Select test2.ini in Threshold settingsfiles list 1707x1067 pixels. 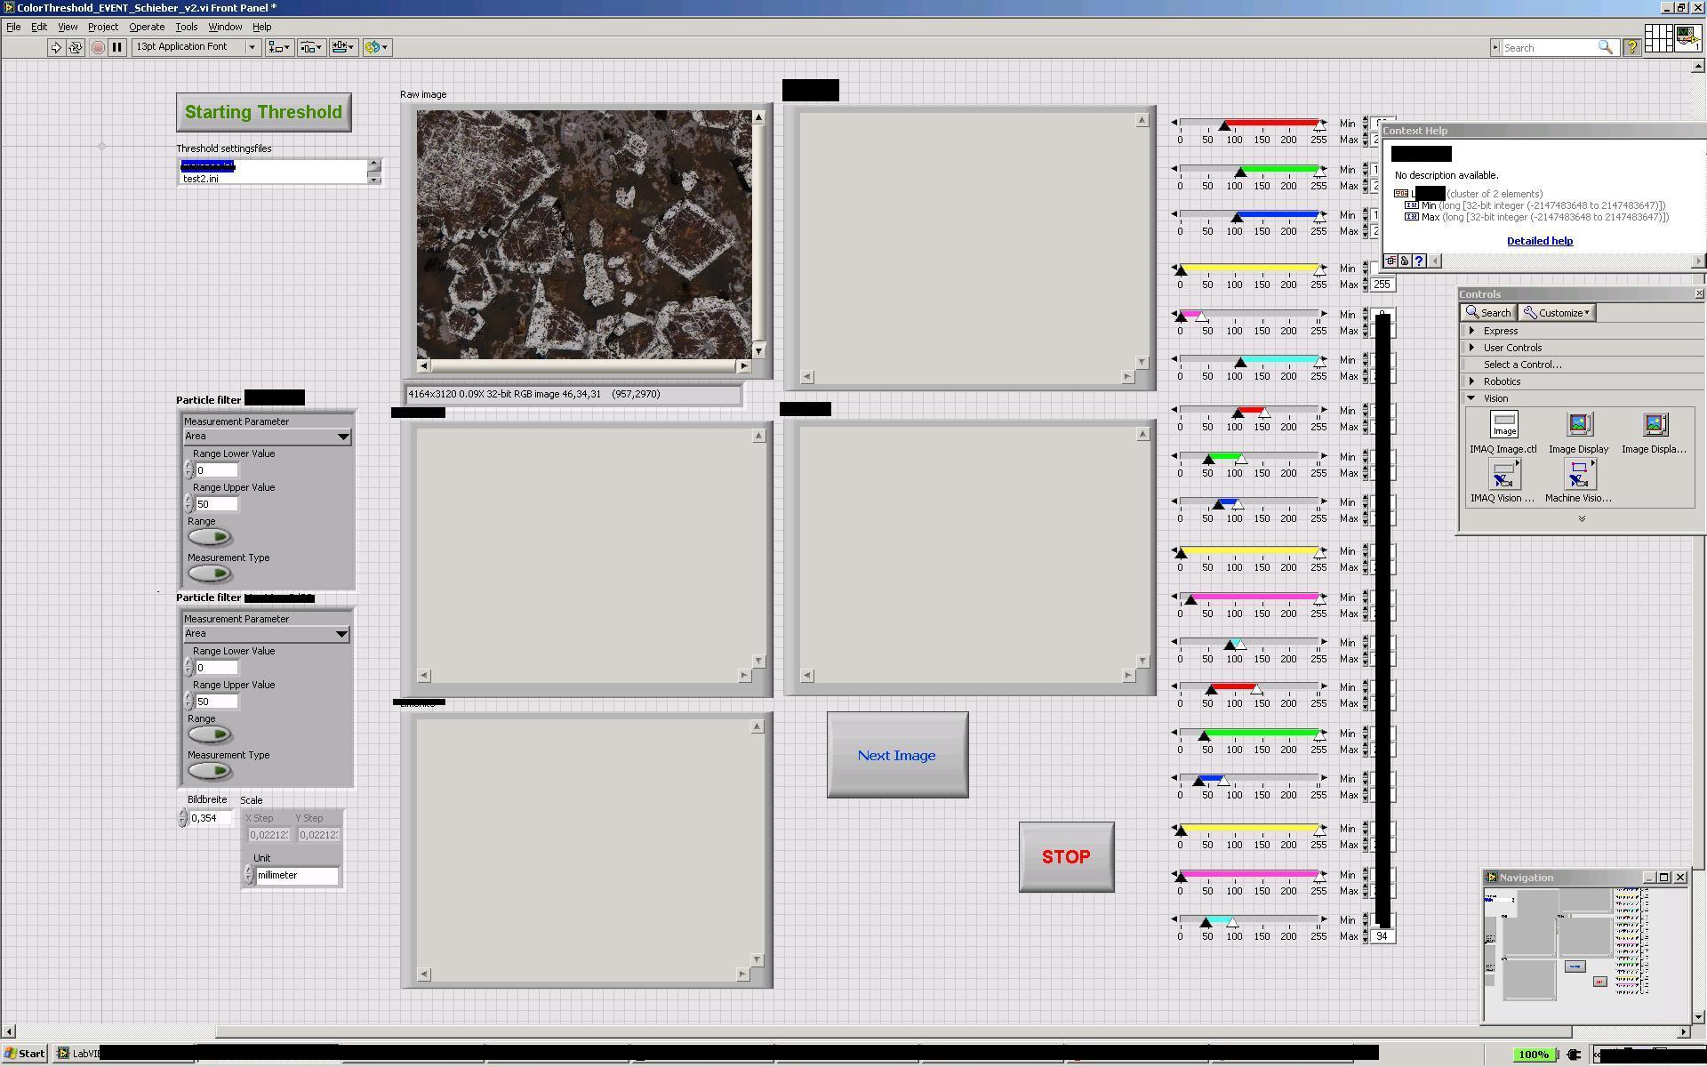[x=201, y=179]
